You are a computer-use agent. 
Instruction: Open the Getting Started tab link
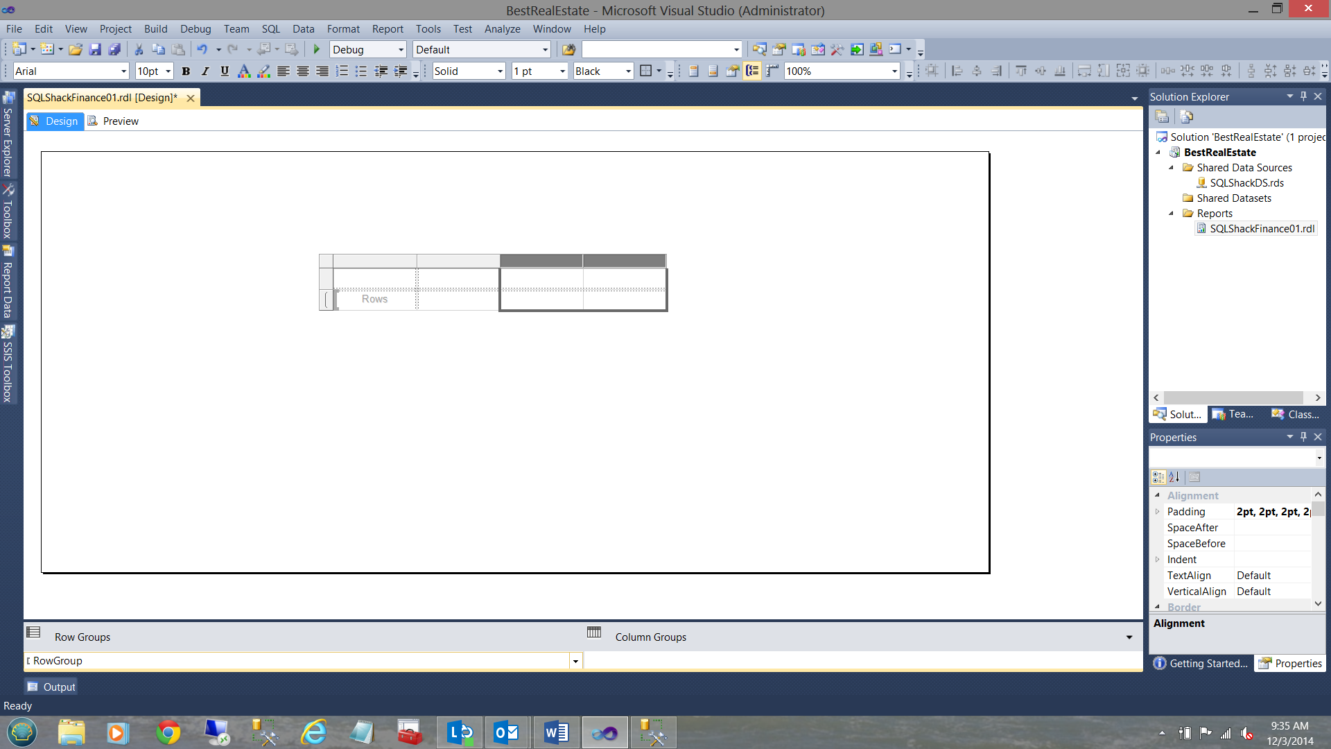[x=1201, y=664]
